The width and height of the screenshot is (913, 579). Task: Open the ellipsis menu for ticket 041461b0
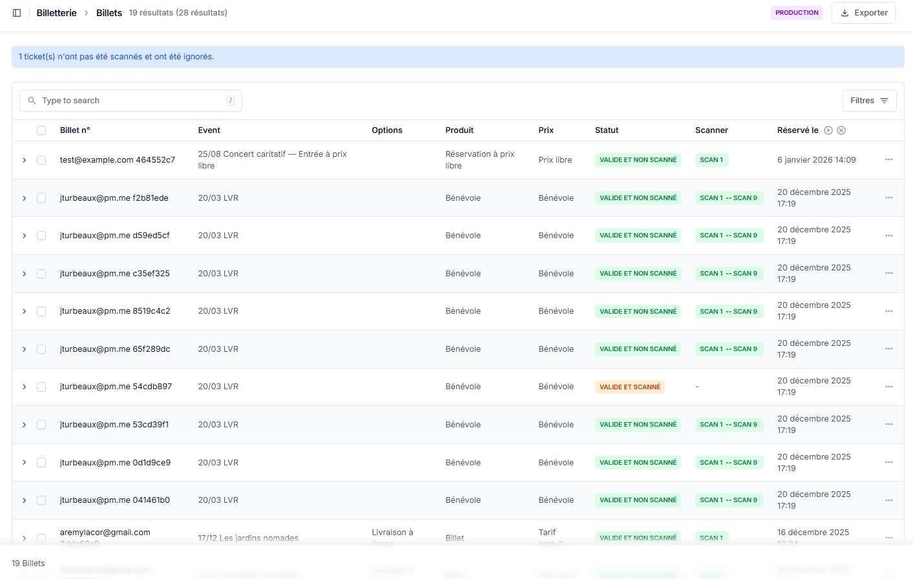[x=888, y=500]
